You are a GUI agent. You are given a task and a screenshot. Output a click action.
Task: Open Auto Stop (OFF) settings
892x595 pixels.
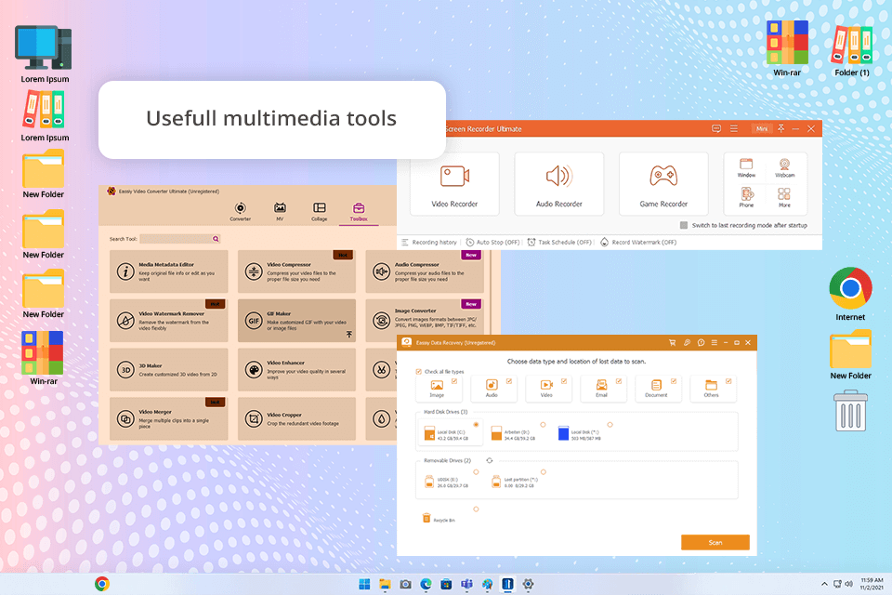click(x=492, y=242)
